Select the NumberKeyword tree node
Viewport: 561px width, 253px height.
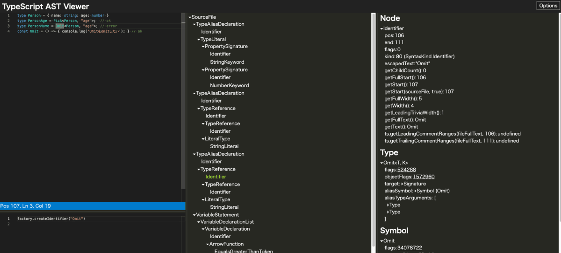click(x=230, y=85)
